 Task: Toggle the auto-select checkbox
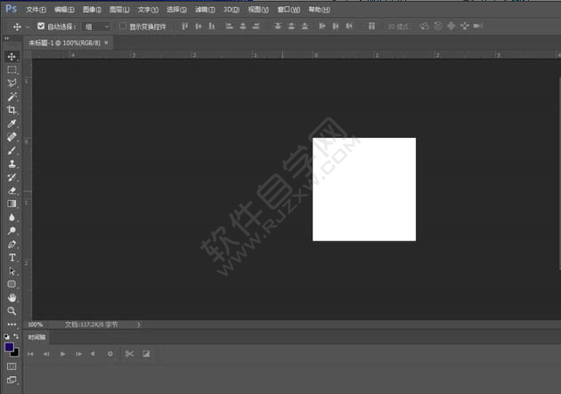(x=41, y=26)
